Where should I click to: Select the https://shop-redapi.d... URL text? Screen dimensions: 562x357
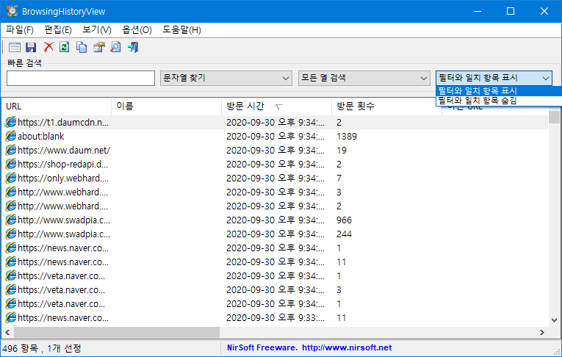pos(62,164)
